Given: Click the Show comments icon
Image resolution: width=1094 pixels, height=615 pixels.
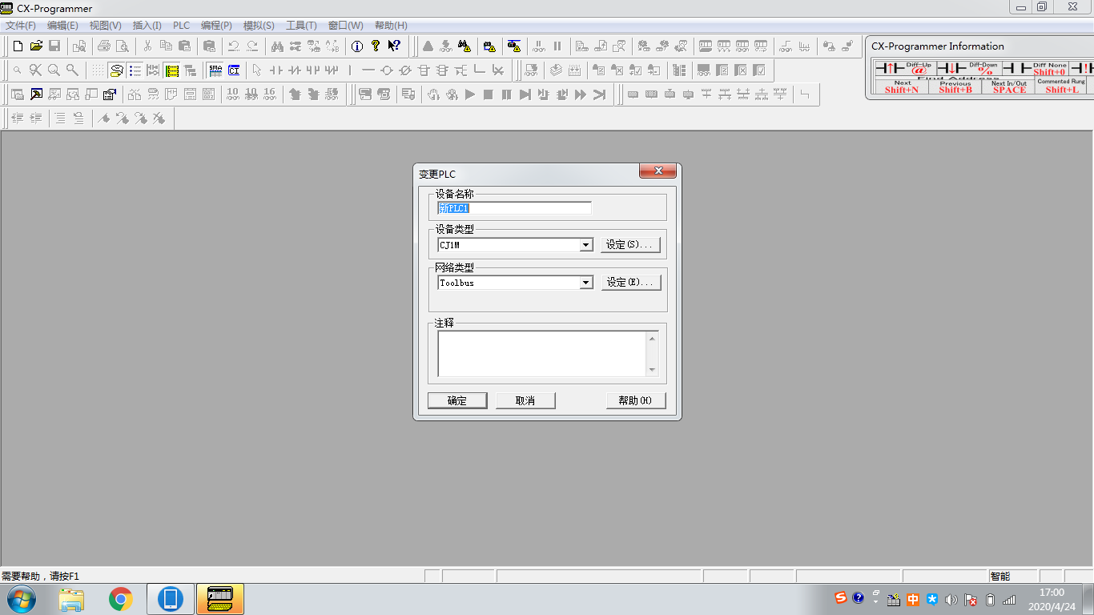Looking at the screenshot, I should tap(116, 70).
